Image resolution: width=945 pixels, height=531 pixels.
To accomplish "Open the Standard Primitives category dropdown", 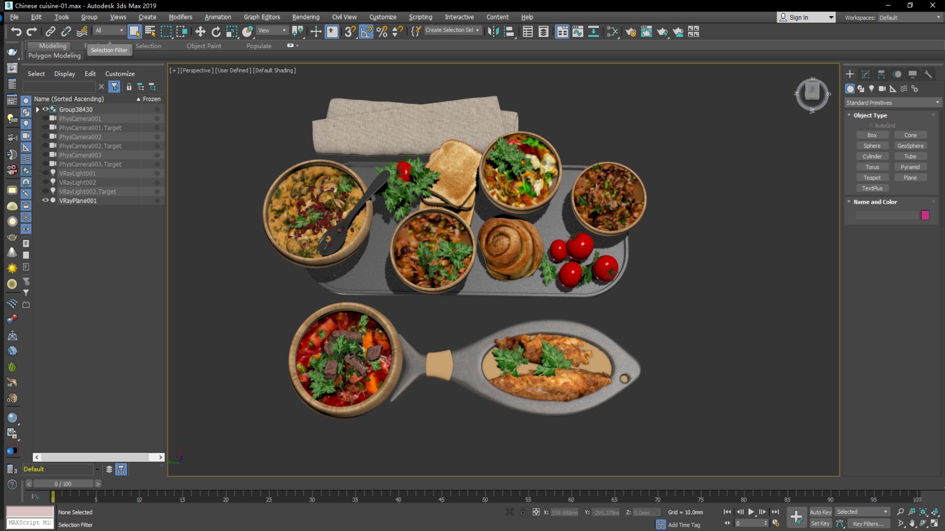I will click(892, 103).
